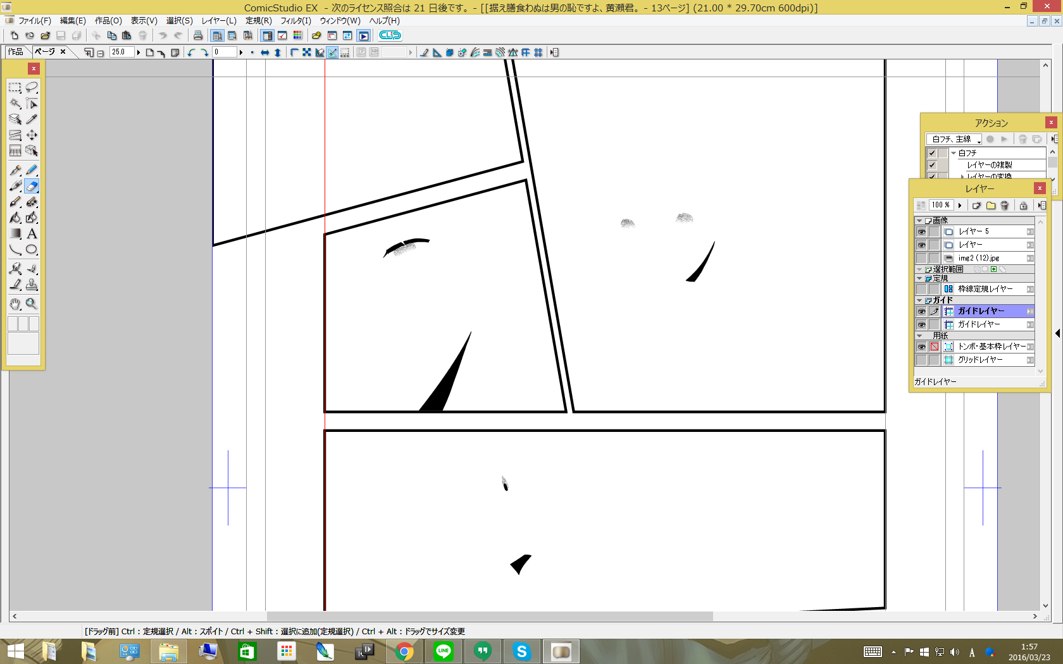Toggle the 白フチ action checkbox
Viewport: 1063px width, 664px height.
tap(932, 153)
